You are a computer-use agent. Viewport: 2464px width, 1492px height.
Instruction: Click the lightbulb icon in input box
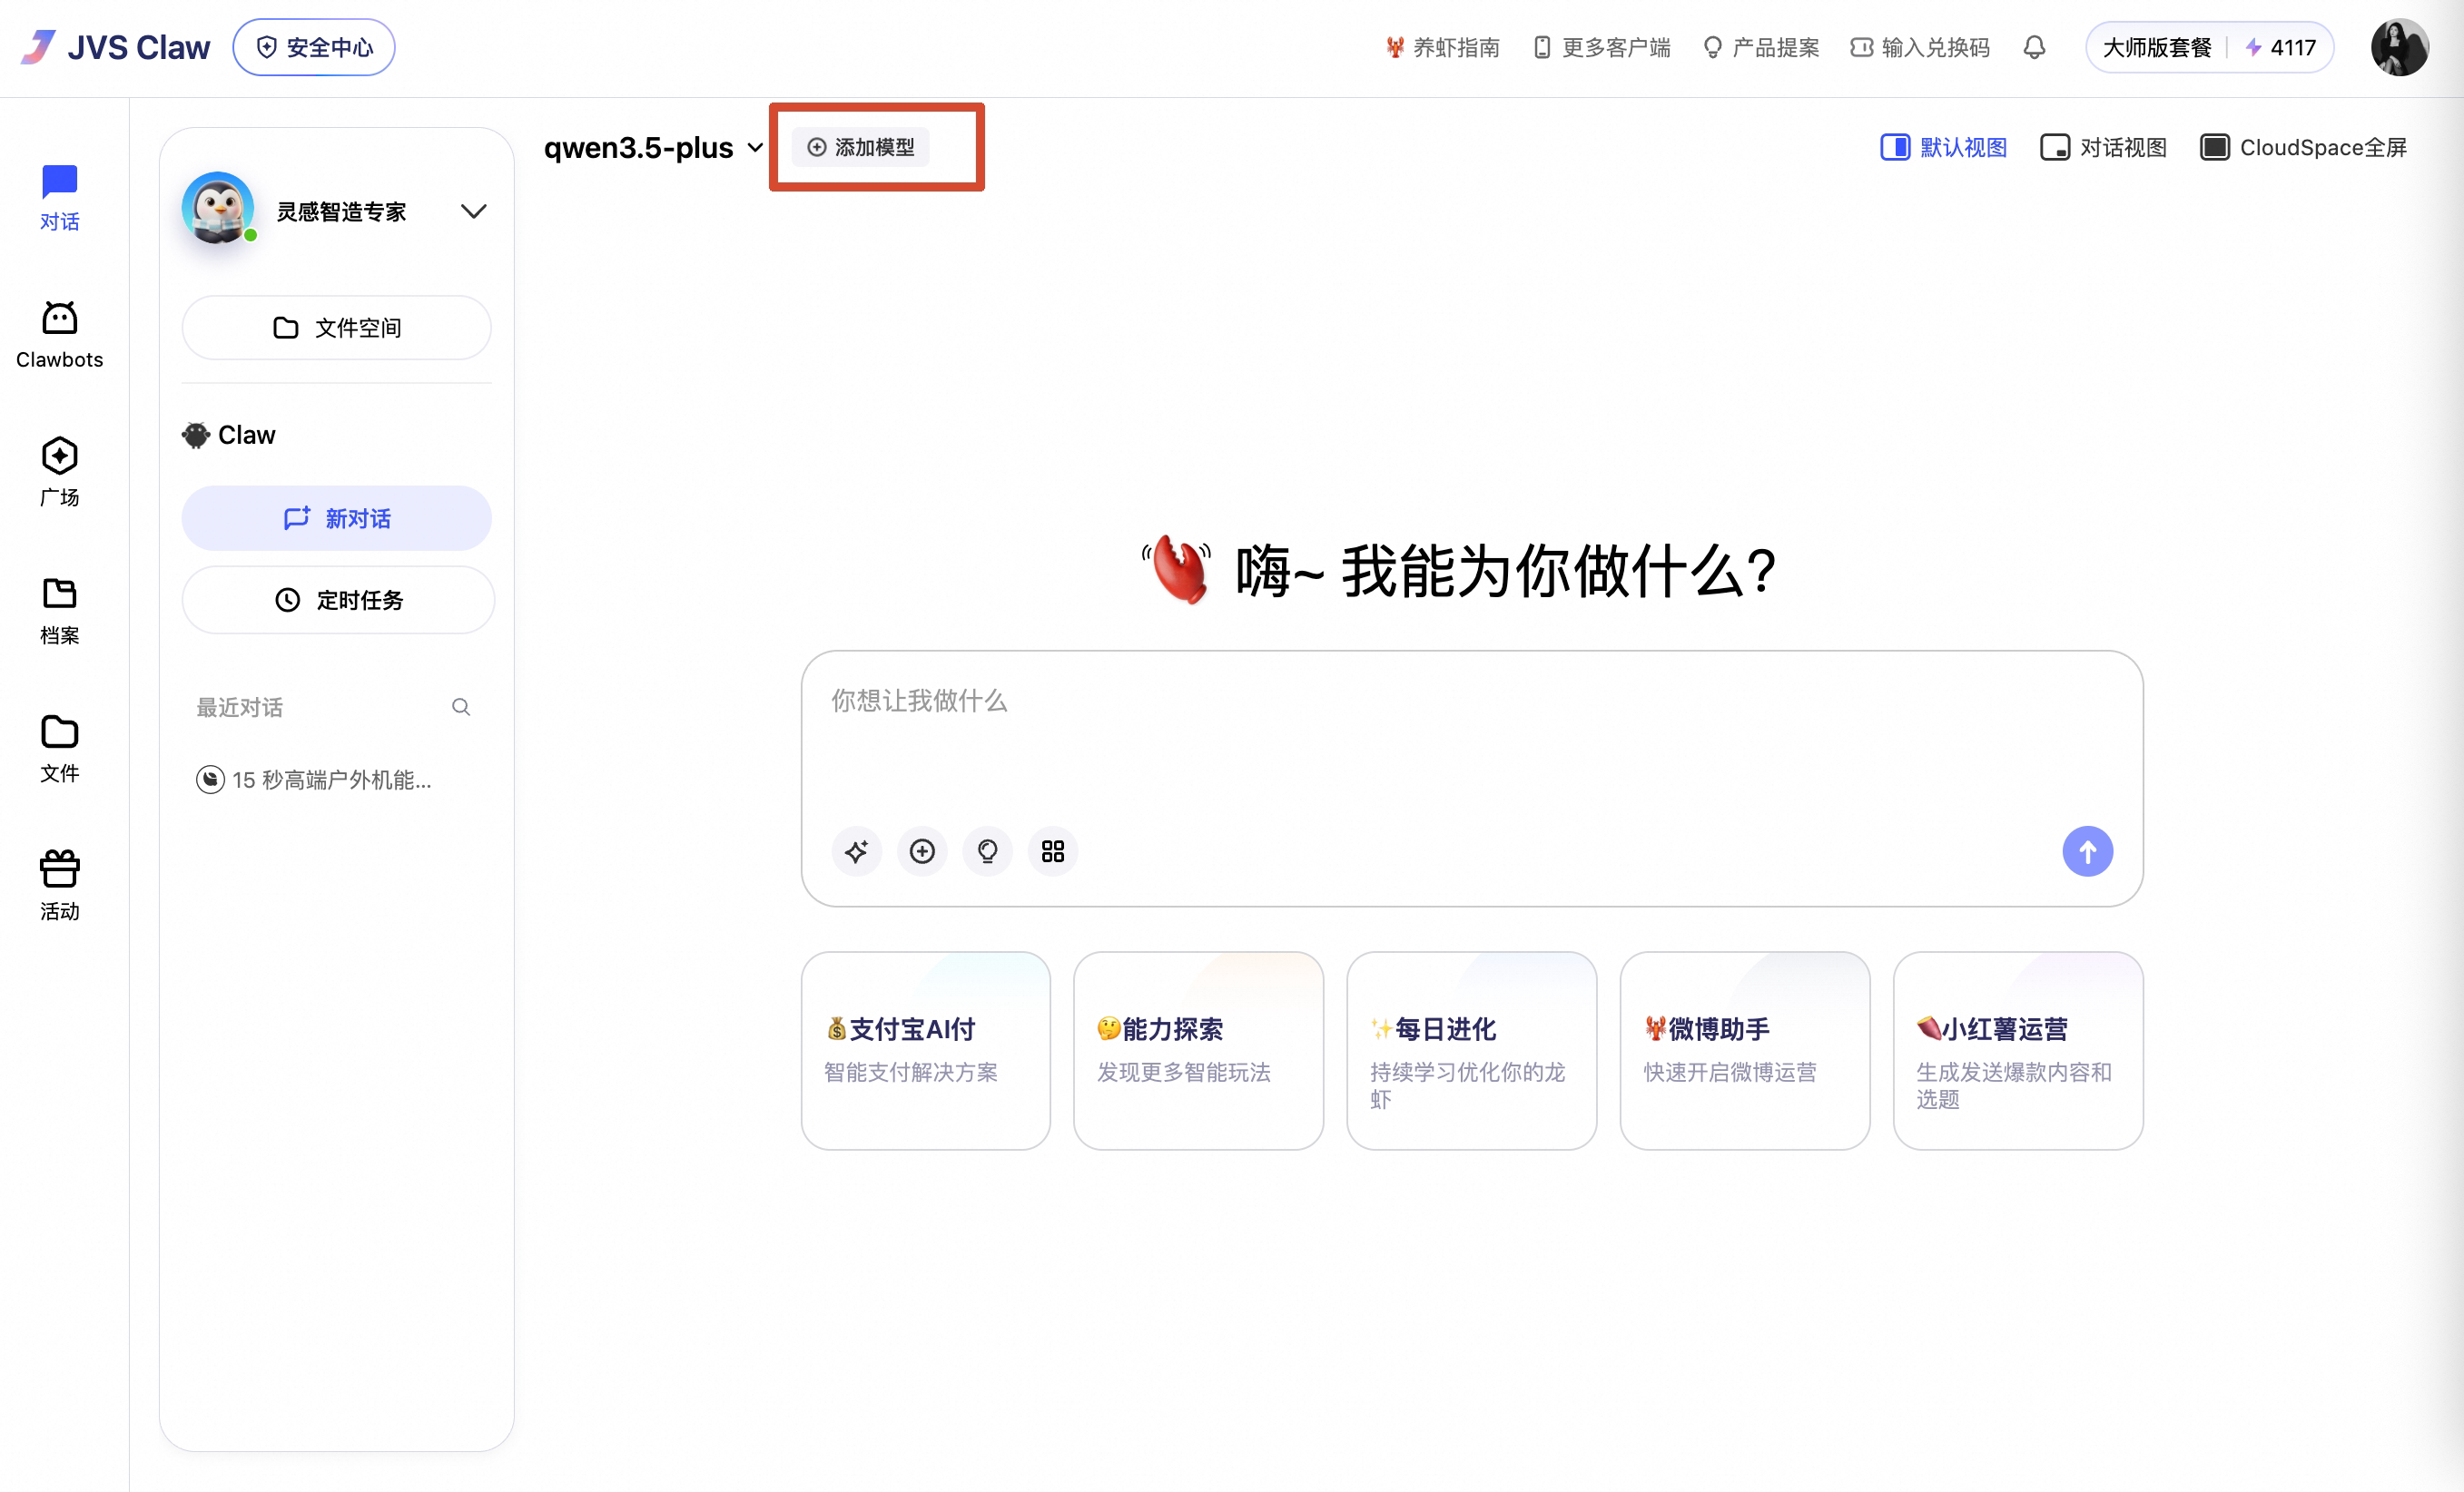pos(987,850)
